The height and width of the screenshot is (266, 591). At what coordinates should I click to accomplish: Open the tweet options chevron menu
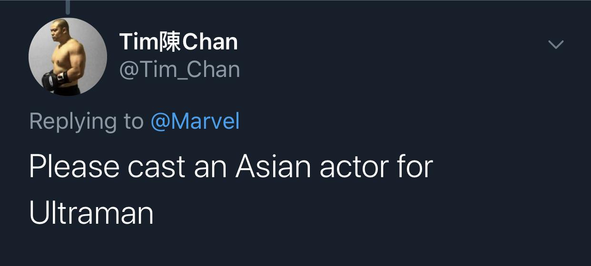[x=556, y=45]
